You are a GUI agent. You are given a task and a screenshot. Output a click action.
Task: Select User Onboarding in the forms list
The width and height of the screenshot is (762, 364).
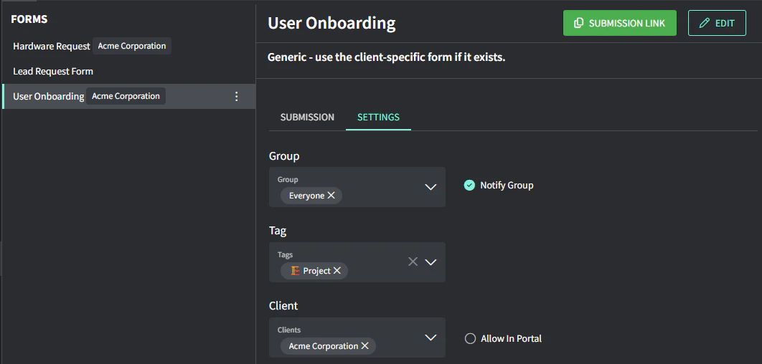(49, 97)
